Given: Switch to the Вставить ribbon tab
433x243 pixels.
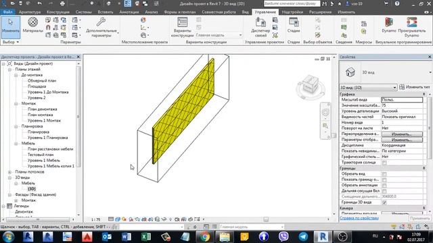Looking at the screenshot, I should [106, 12].
